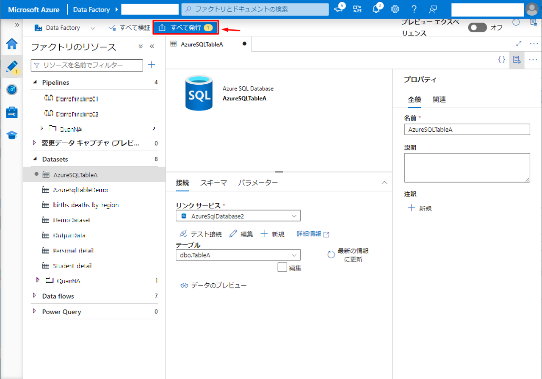Click the resource name filter field

tap(87, 65)
